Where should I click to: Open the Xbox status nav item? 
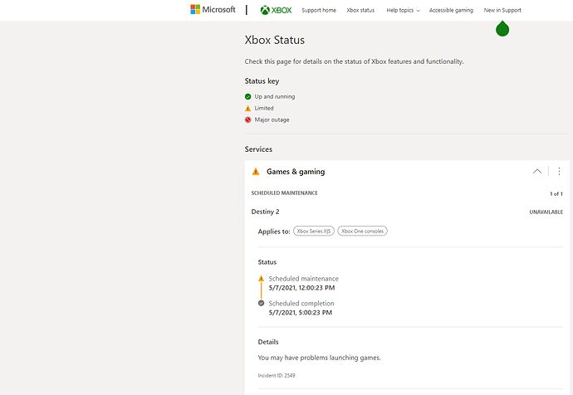pyautogui.click(x=361, y=10)
